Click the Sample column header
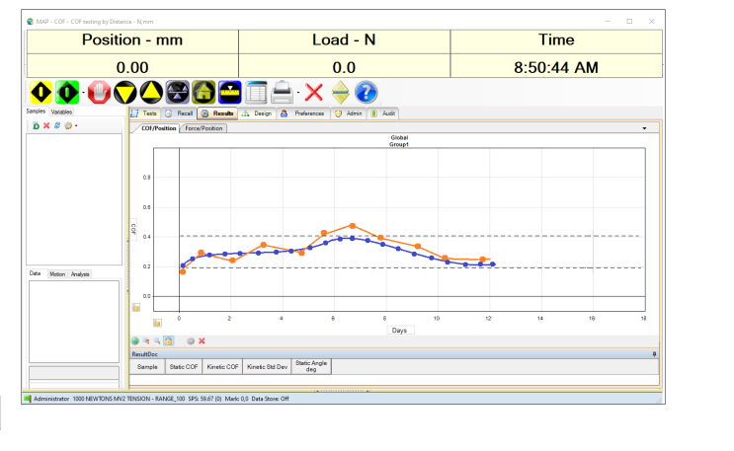Screen dimensions: 734x451 pyautogui.click(x=147, y=366)
